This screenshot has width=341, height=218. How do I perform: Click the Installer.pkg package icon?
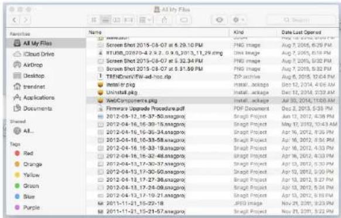[100, 85]
